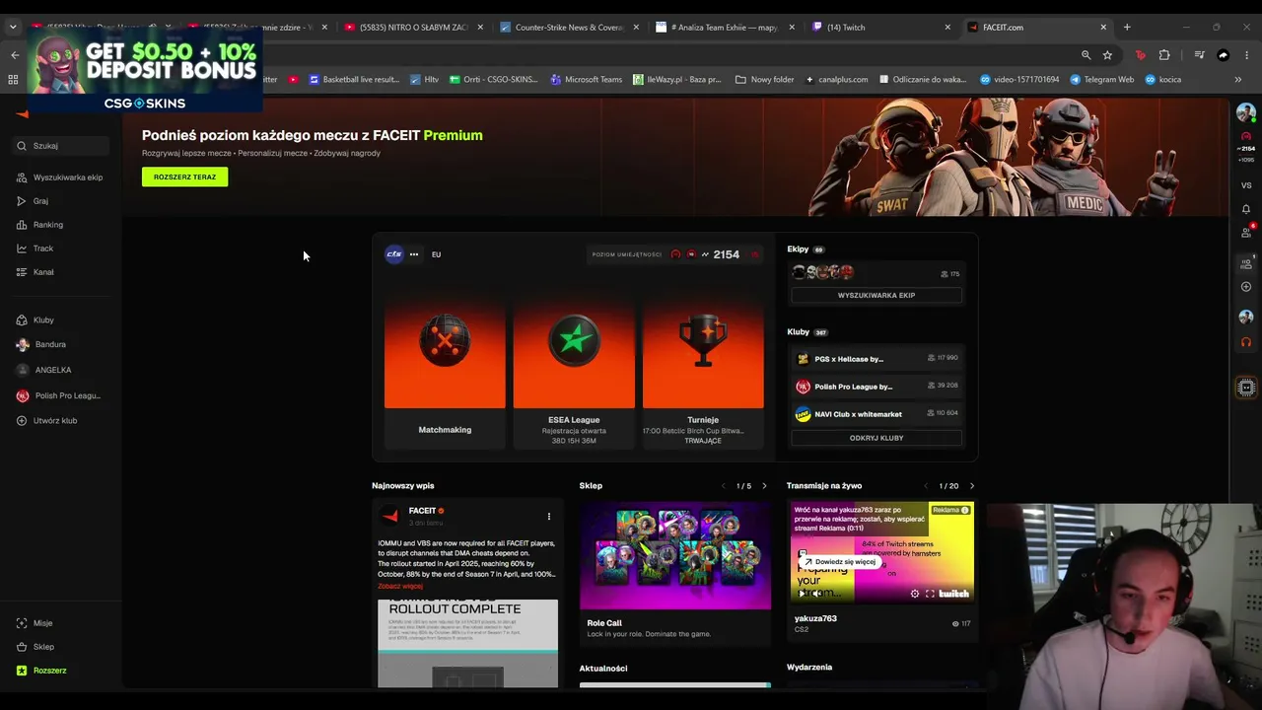Click ROZSZERZ TERAZ premium button

click(184, 177)
